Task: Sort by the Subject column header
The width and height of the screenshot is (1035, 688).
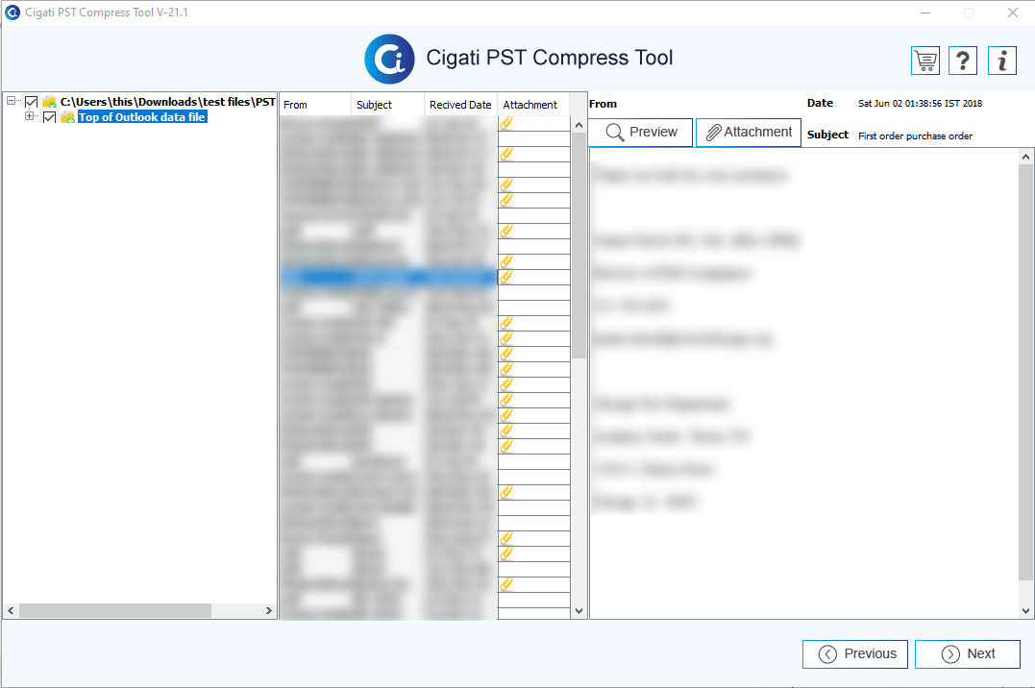Action: tap(388, 105)
